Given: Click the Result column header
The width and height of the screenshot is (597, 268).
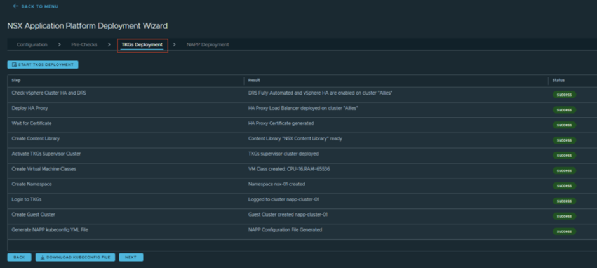Looking at the screenshot, I should click(x=254, y=81).
